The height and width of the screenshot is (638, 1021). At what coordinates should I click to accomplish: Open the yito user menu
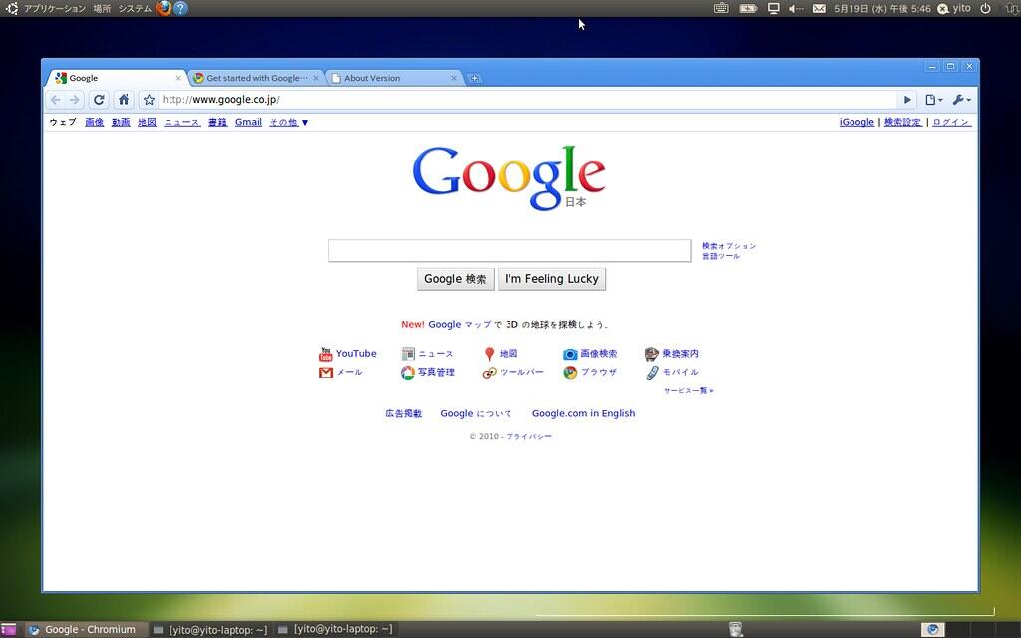tap(954, 8)
